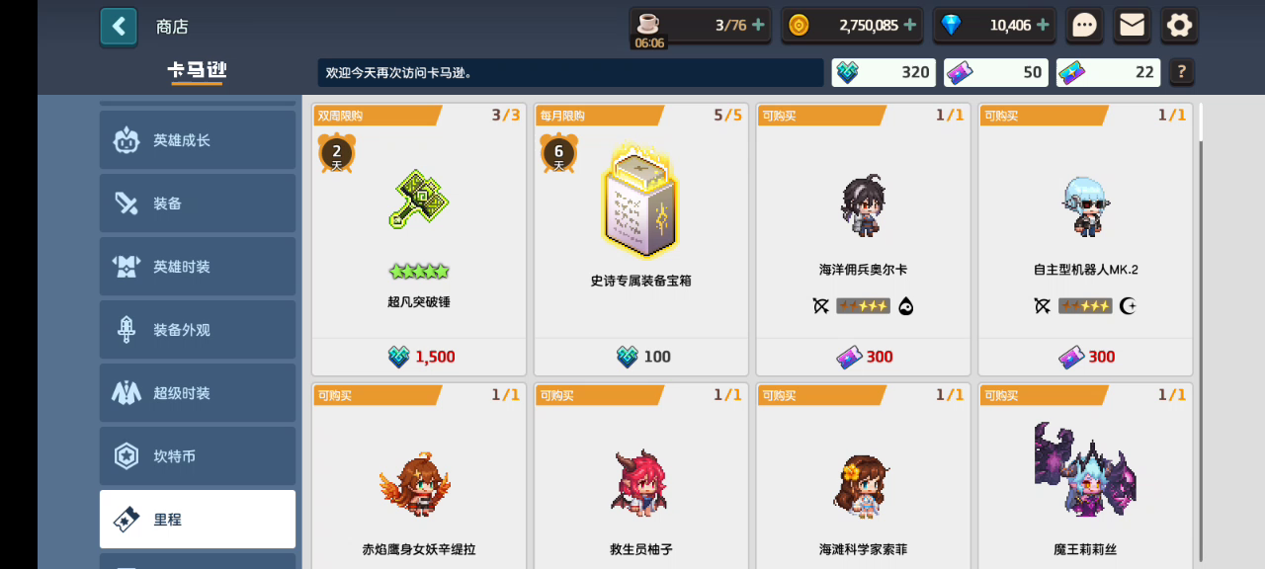1265x569 pixels.
Task: Tap the question mark help icon
Action: tap(1181, 72)
